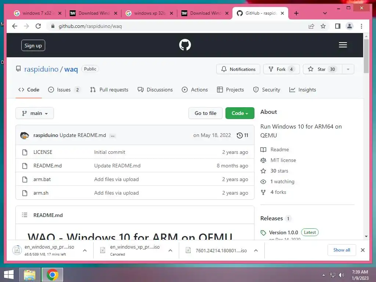The width and height of the screenshot is (376, 282).
Task: Expand options for the canceled en_windows_xp download
Action: tap(170, 250)
